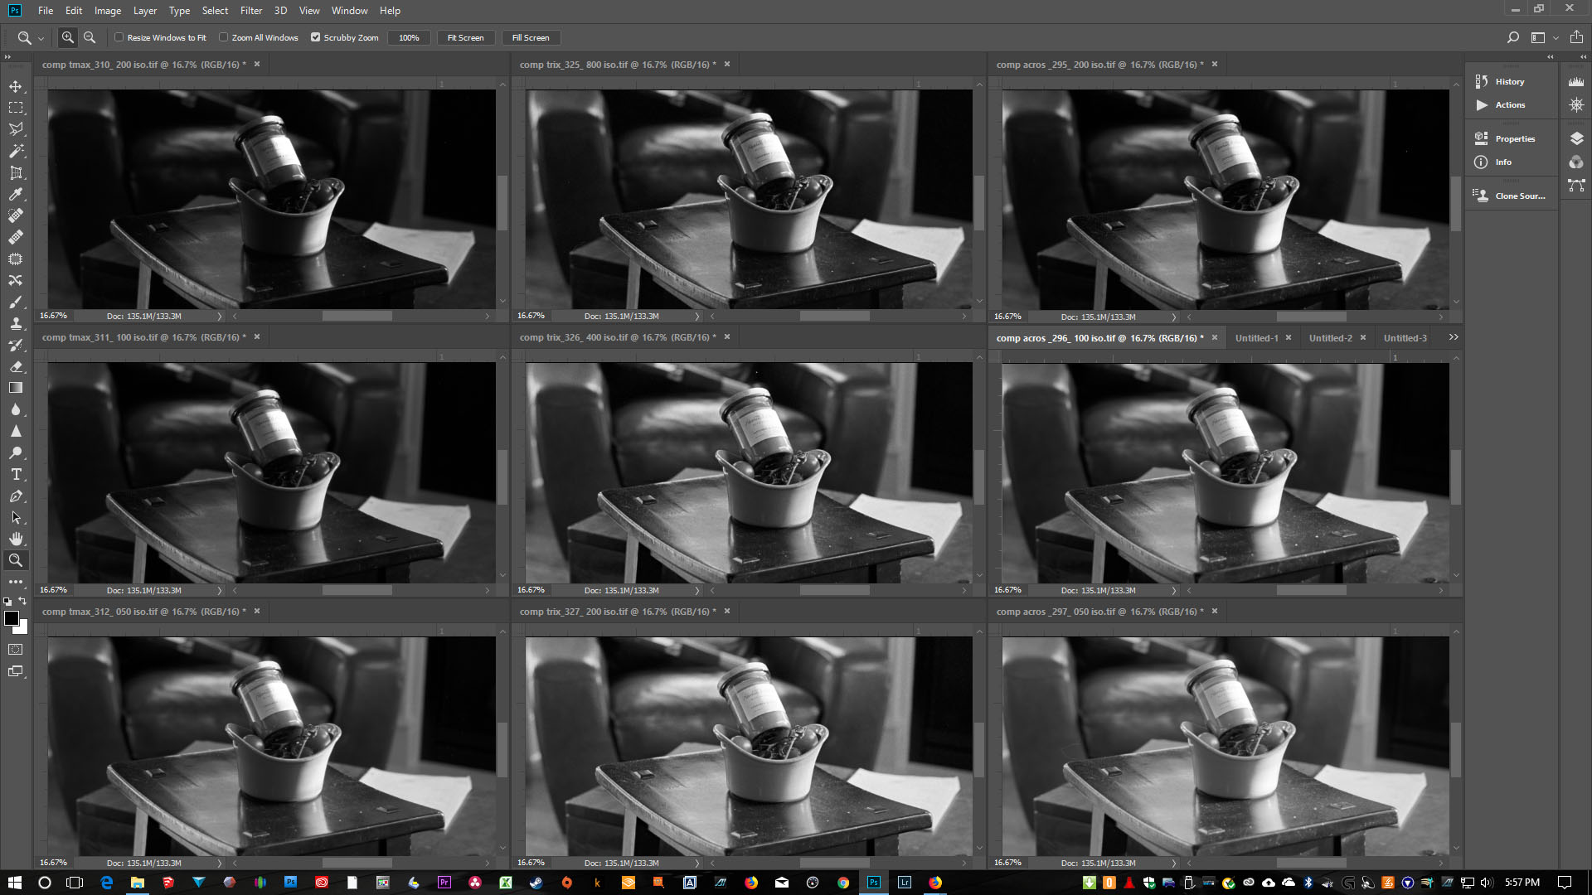The height and width of the screenshot is (895, 1592).
Task: Open the Filter menu
Action: coord(250,11)
